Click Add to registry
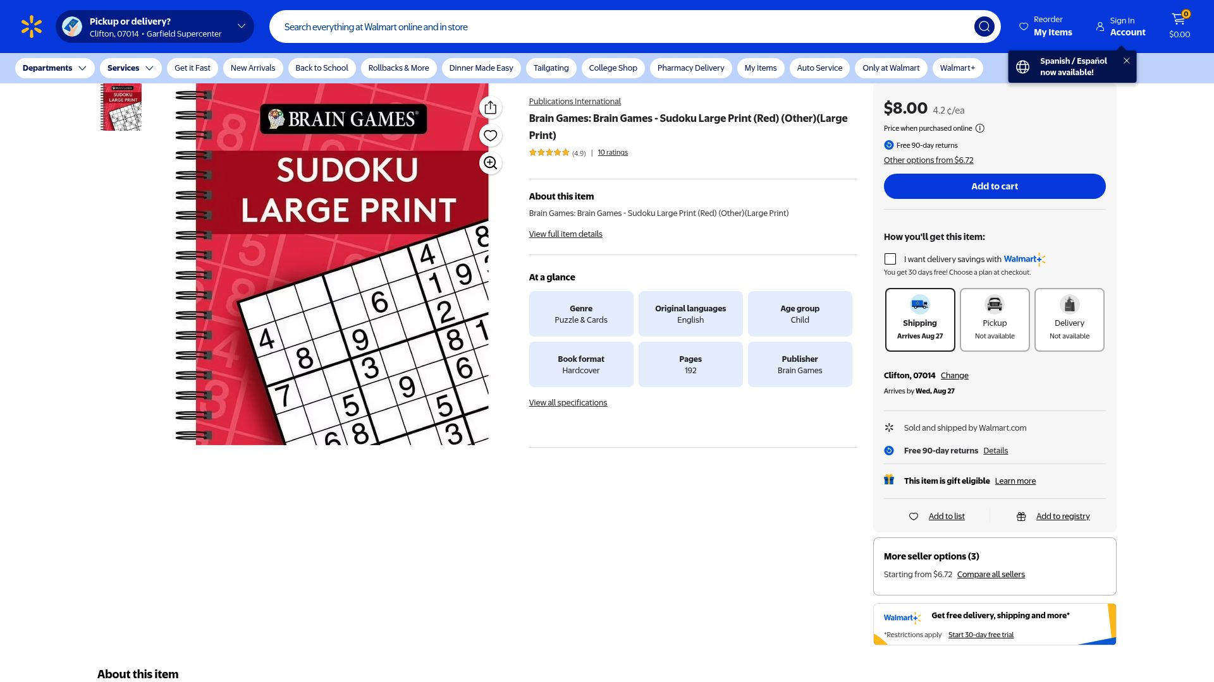 click(1062, 517)
